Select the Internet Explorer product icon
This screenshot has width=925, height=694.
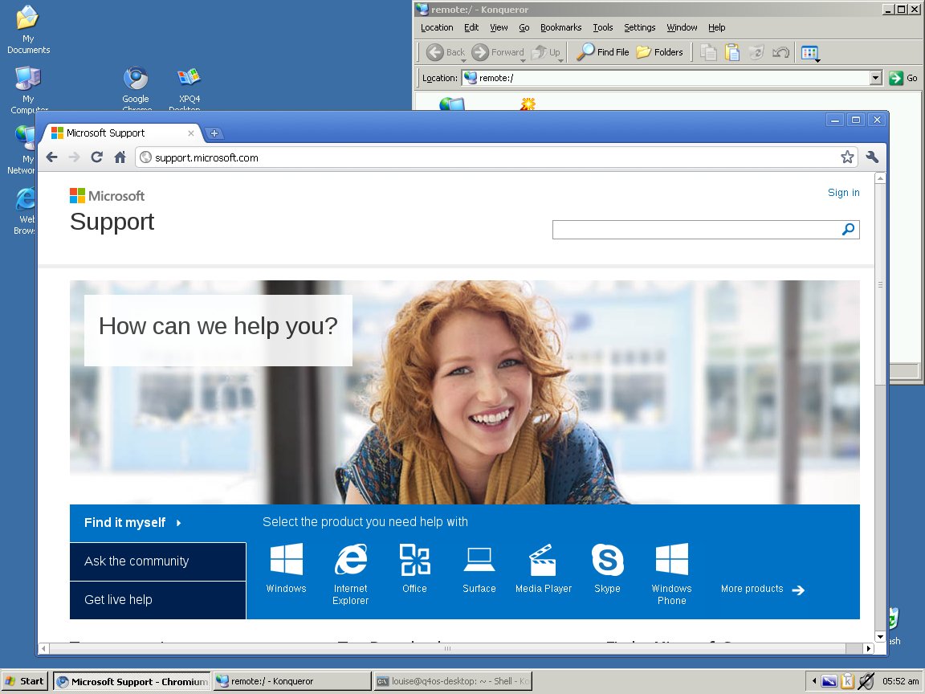[x=350, y=560]
